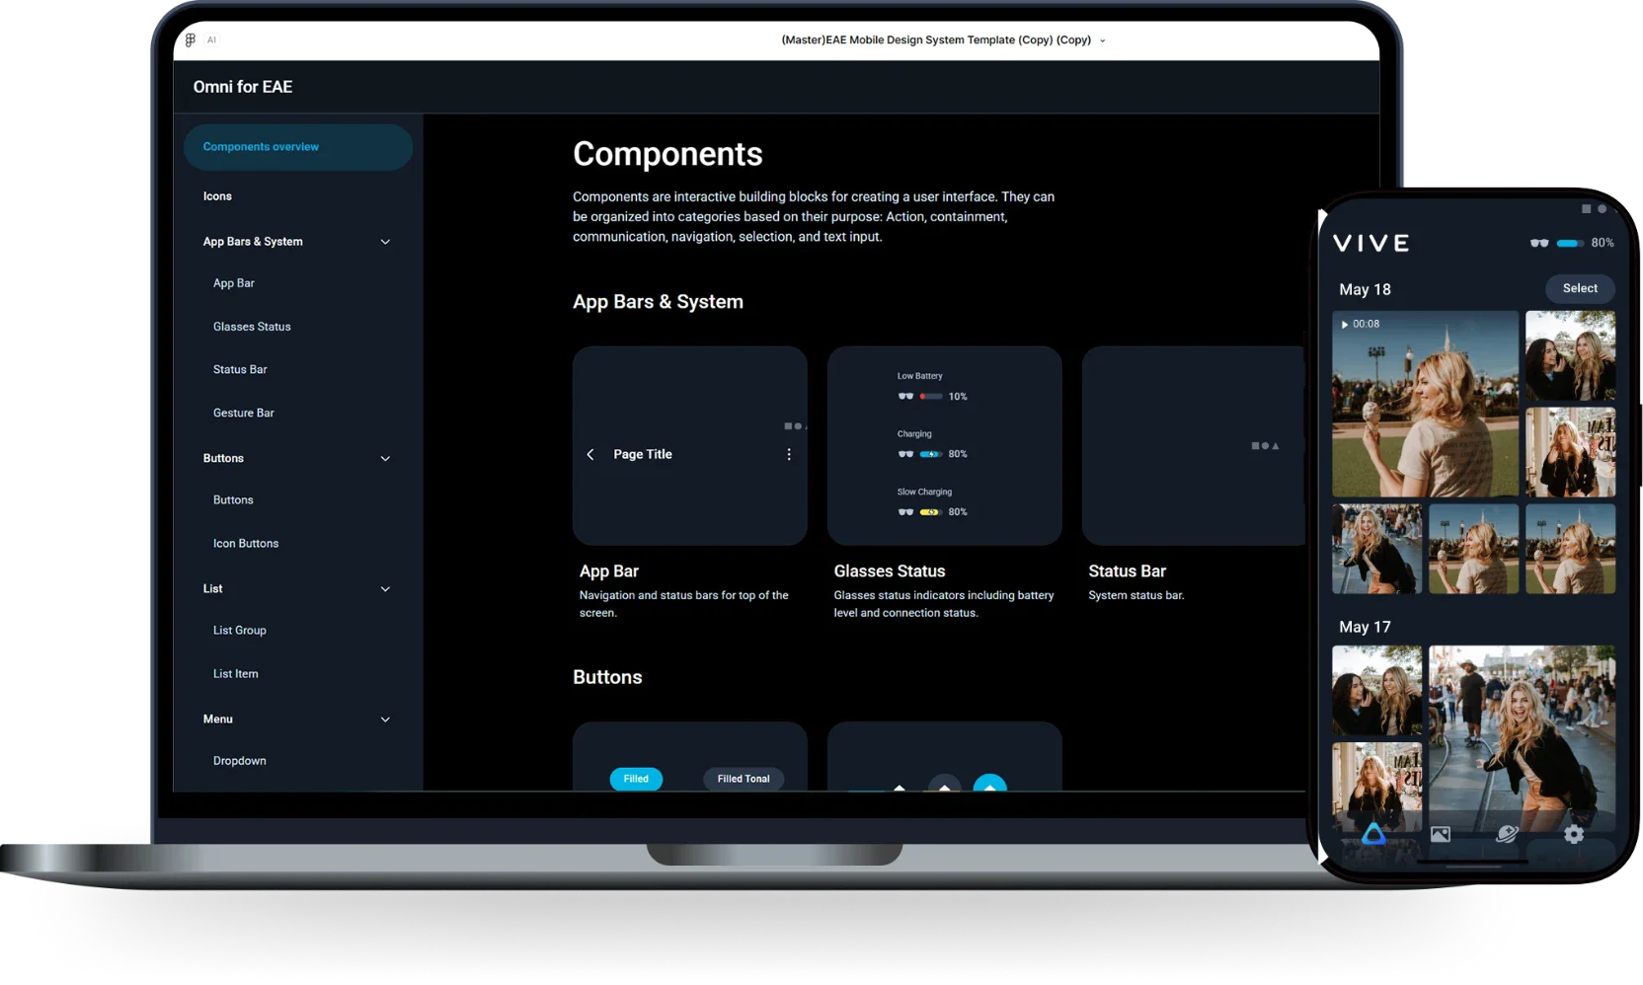Screen dimensions: 1643x985
Task: Click the Filled Tonal button sample
Action: coord(743,780)
